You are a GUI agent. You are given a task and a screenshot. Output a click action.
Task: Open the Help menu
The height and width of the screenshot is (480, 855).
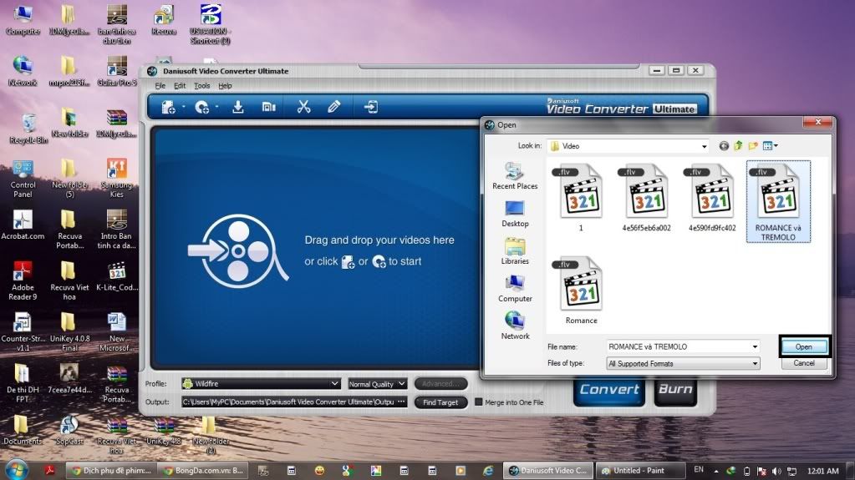[225, 85]
